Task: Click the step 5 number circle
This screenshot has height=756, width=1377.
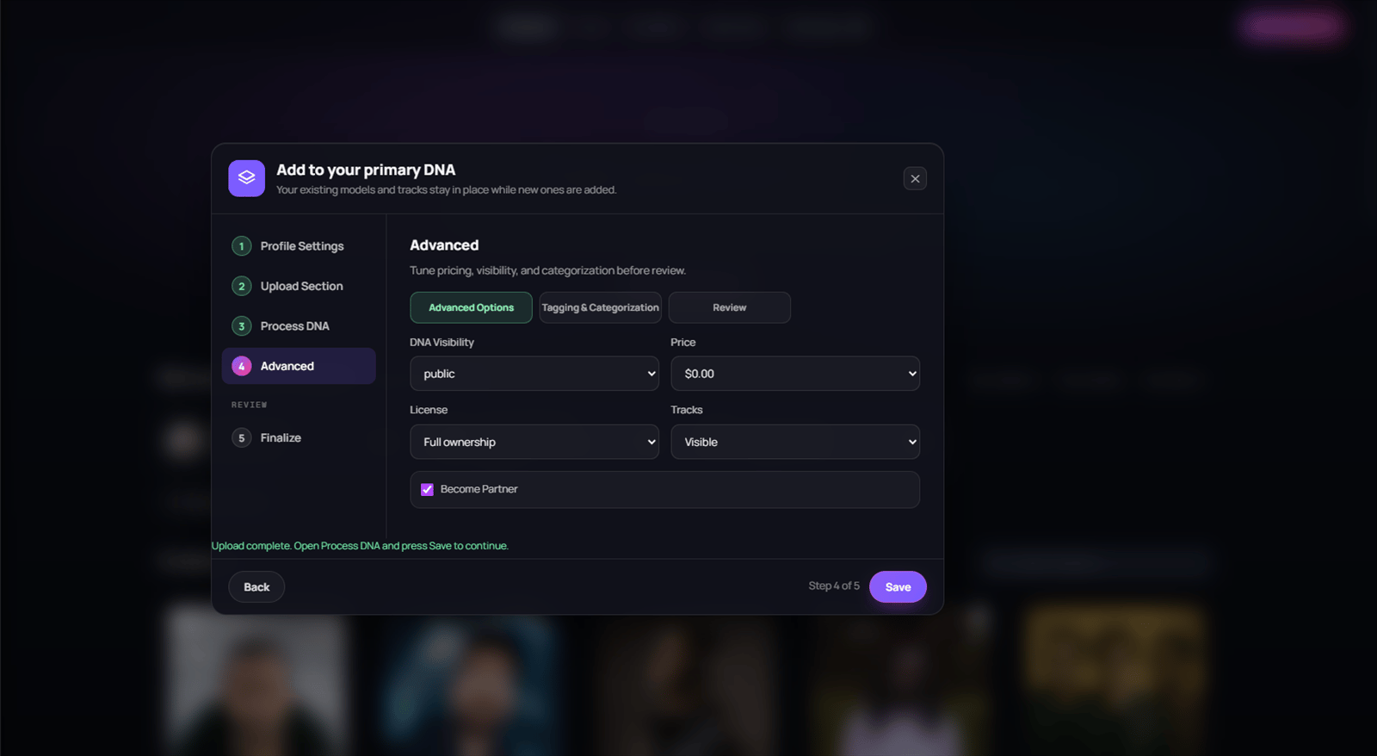Action: [x=242, y=437]
